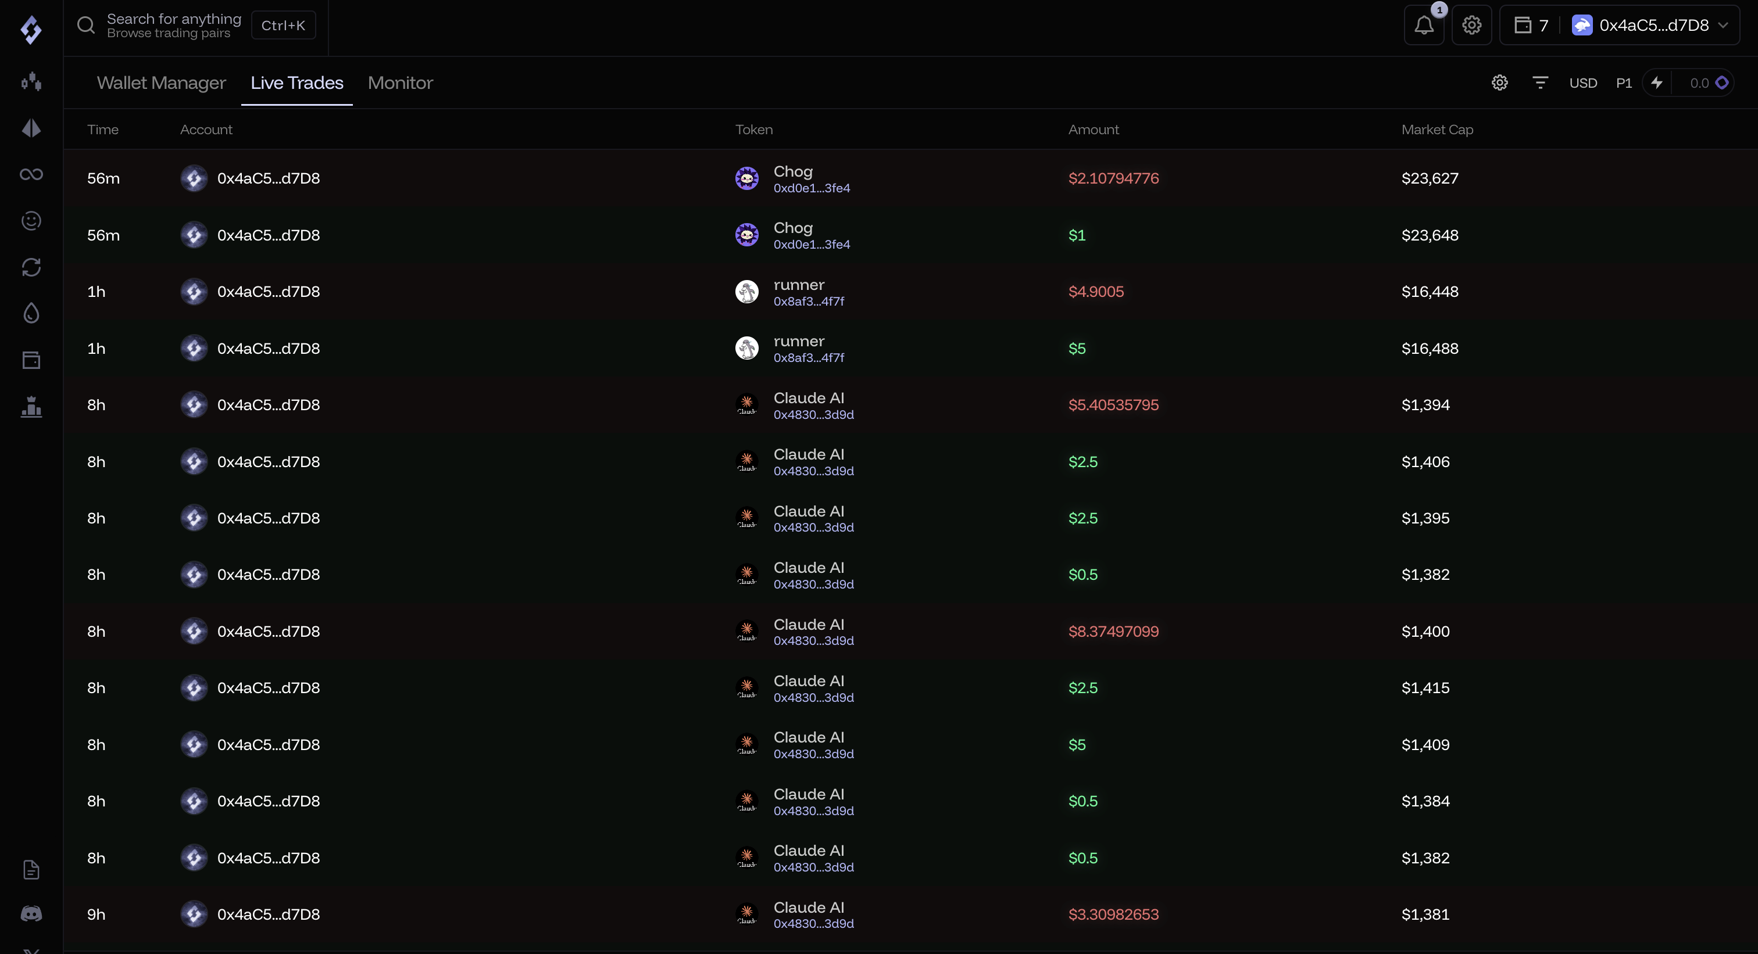This screenshot has height=954, width=1758.
Task: Click the infinity icon in sidebar
Action: (31, 174)
